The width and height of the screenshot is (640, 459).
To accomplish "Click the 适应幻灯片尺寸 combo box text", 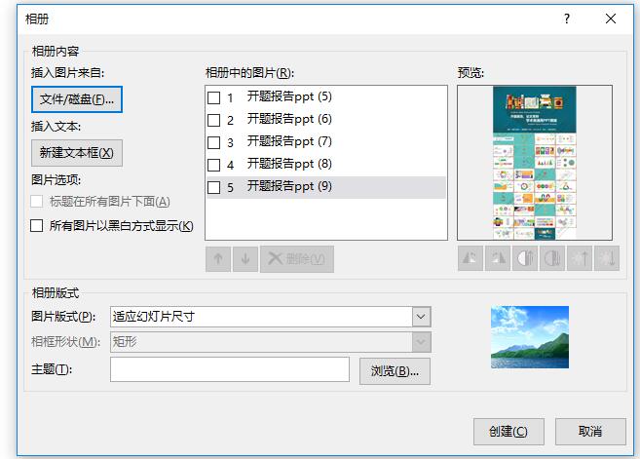I will pos(154,317).
